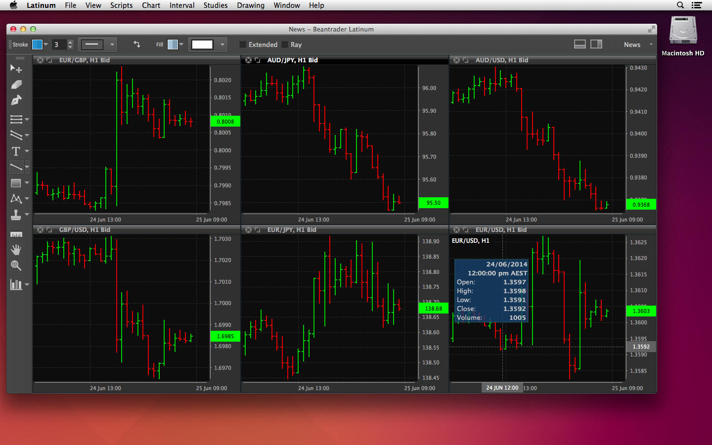Select the polyline pattern tool
The width and height of the screenshot is (712, 445).
tap(16, 199)
